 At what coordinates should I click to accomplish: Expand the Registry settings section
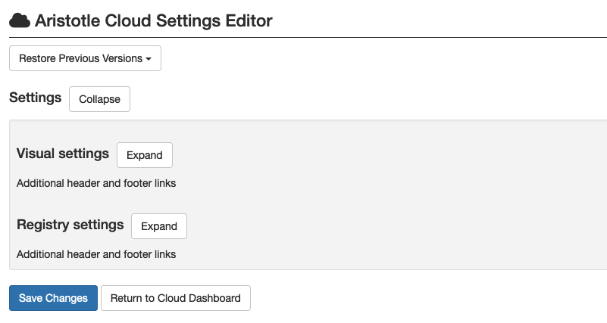click(x=158, y=226)
